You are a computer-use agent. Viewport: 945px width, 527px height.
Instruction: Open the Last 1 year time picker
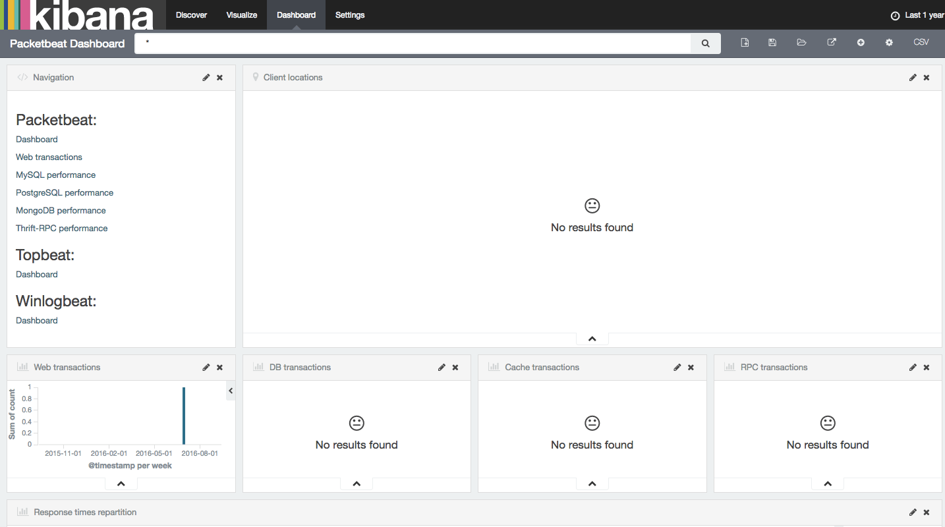point(917,15)
